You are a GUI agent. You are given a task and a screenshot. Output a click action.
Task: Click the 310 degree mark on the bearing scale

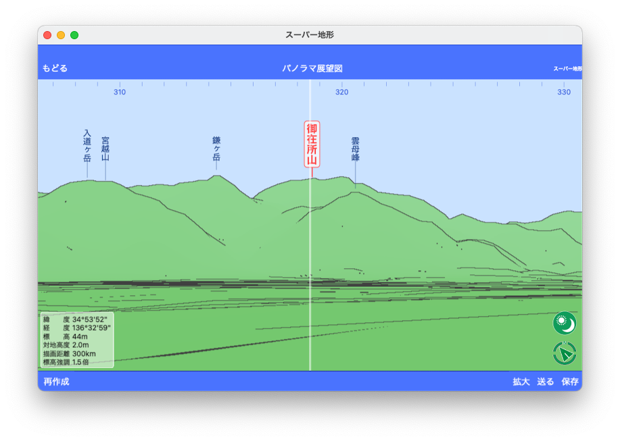point(120,92)
